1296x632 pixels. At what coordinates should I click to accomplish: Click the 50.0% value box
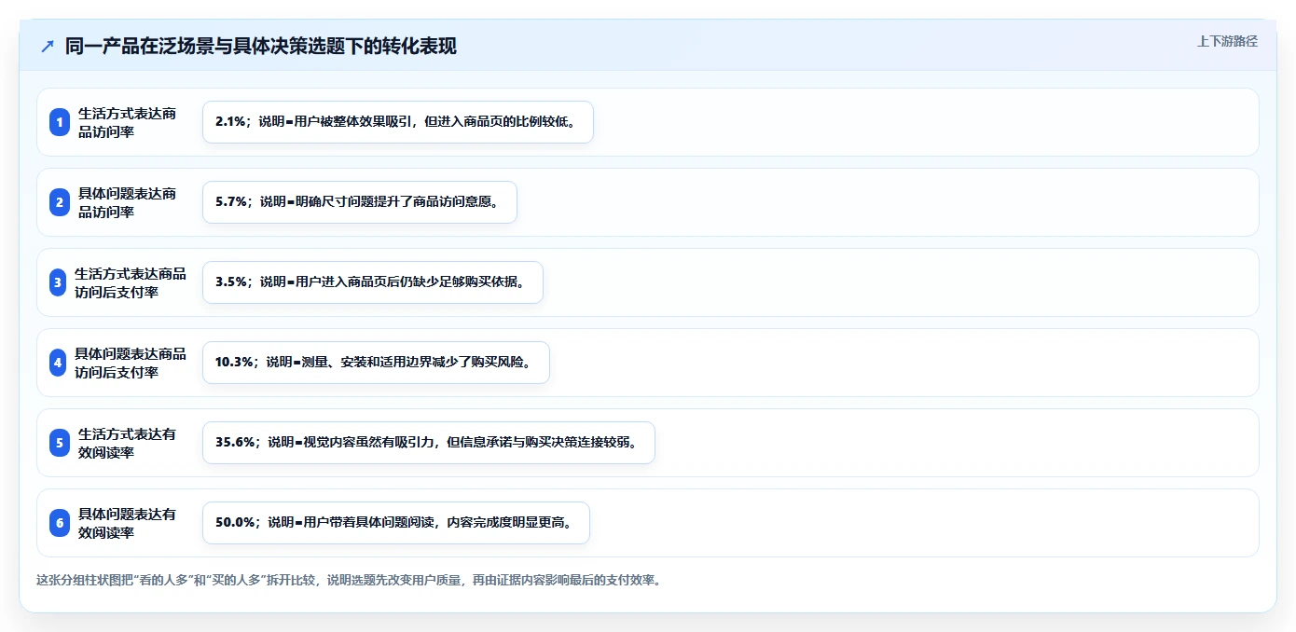(396, 523)
